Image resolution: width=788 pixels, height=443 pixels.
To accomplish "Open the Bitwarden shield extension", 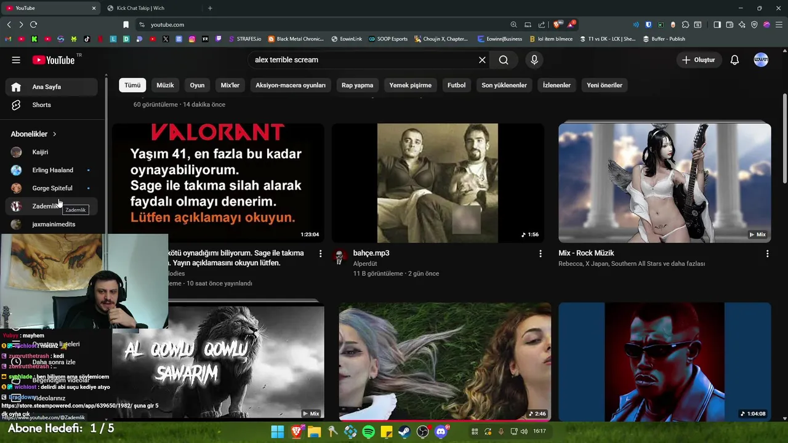I will tap(648, 25).
